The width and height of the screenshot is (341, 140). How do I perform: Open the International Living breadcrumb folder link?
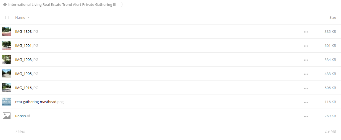tap(62, 5)
